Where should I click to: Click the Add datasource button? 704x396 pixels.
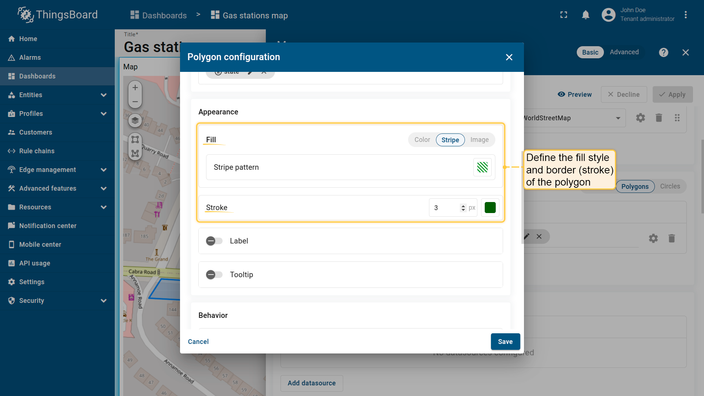click(312, 383)
